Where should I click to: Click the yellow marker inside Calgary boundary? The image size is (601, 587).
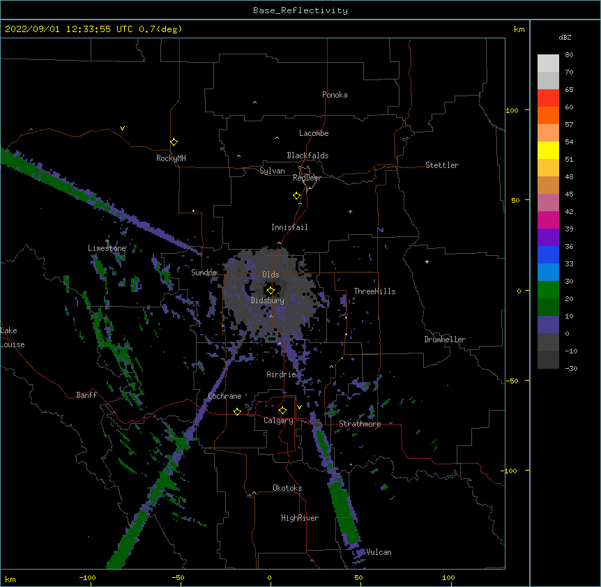282,411
